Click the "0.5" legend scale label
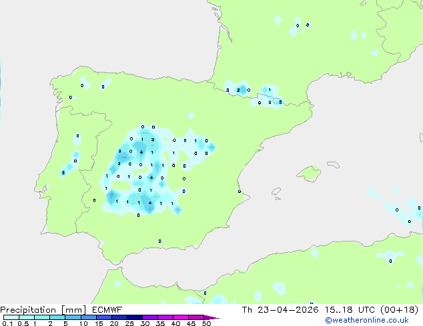The image size is (423, 326). pyautogui.click(x=23, y=323)
